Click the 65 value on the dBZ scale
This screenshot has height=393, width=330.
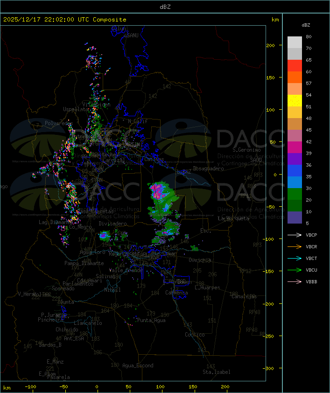coord(309,60)
